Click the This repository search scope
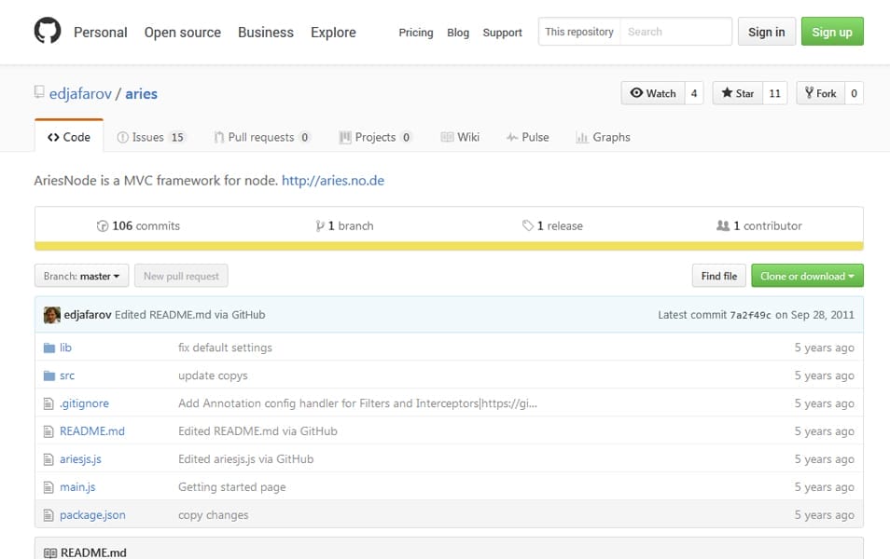890x559 pixels. (x=579, y=32)
